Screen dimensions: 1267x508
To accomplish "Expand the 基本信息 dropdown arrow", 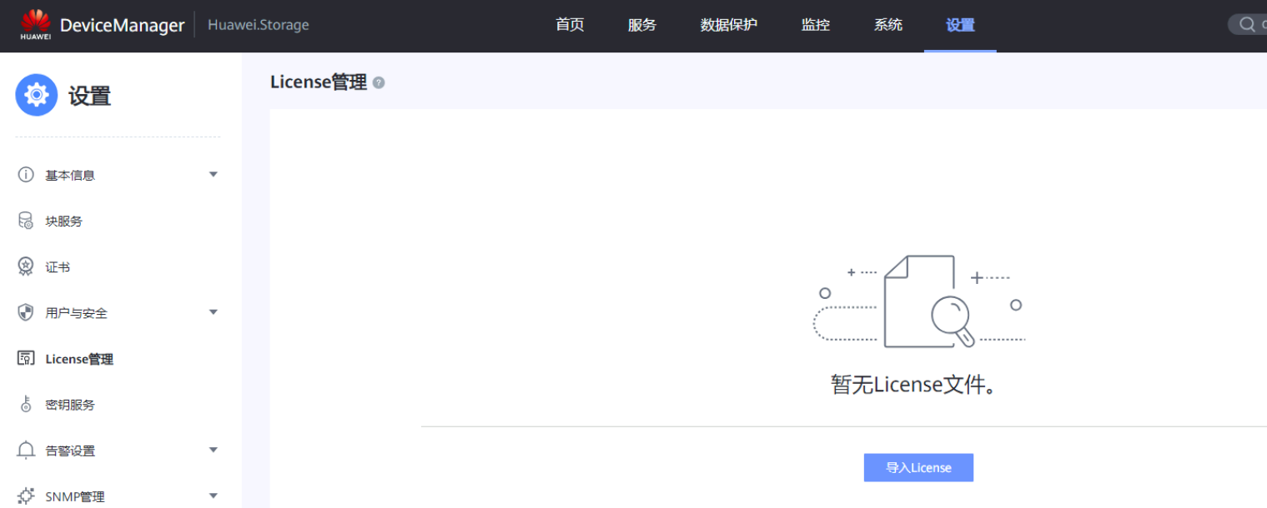I will pyautogui.click(x=213, y=175).
